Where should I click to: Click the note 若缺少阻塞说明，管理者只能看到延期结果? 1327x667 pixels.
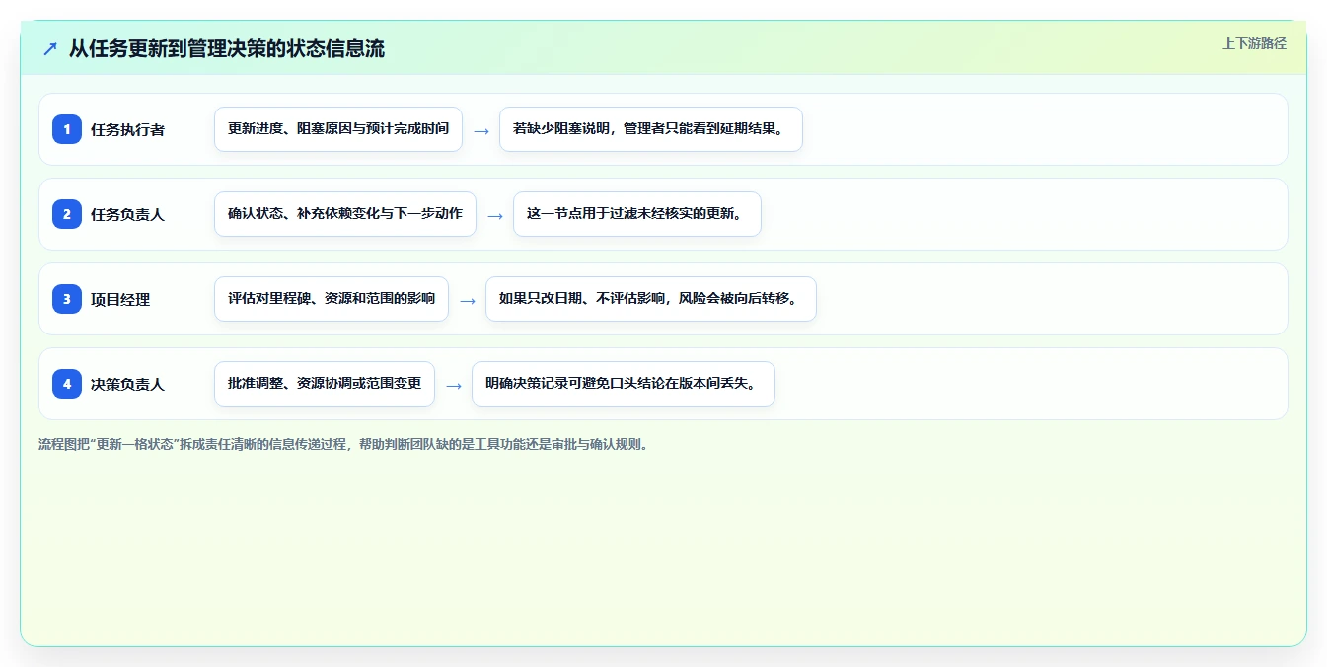click(x=651, y=129)
